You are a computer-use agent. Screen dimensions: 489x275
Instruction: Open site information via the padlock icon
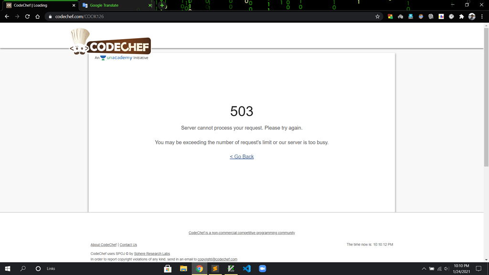(50, 16)
